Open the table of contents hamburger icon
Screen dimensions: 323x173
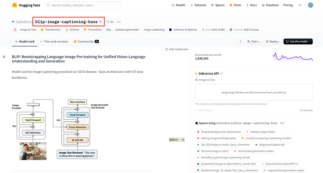(4, 57)
